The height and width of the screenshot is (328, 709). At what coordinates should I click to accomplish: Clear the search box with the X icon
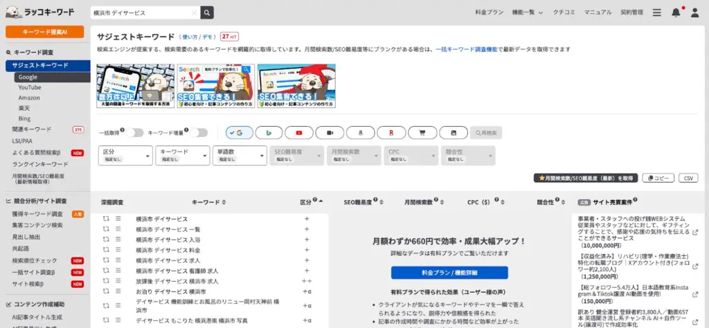click(194, 12)
